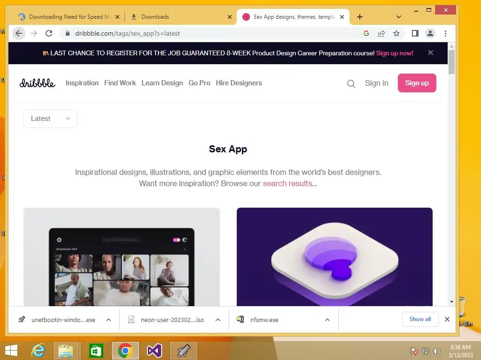Open the UNetbootin taskbar icon

click(x=184, y=351)
